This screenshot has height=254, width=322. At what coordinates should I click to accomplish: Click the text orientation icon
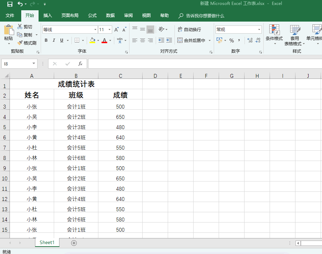[x=162, y=29]
